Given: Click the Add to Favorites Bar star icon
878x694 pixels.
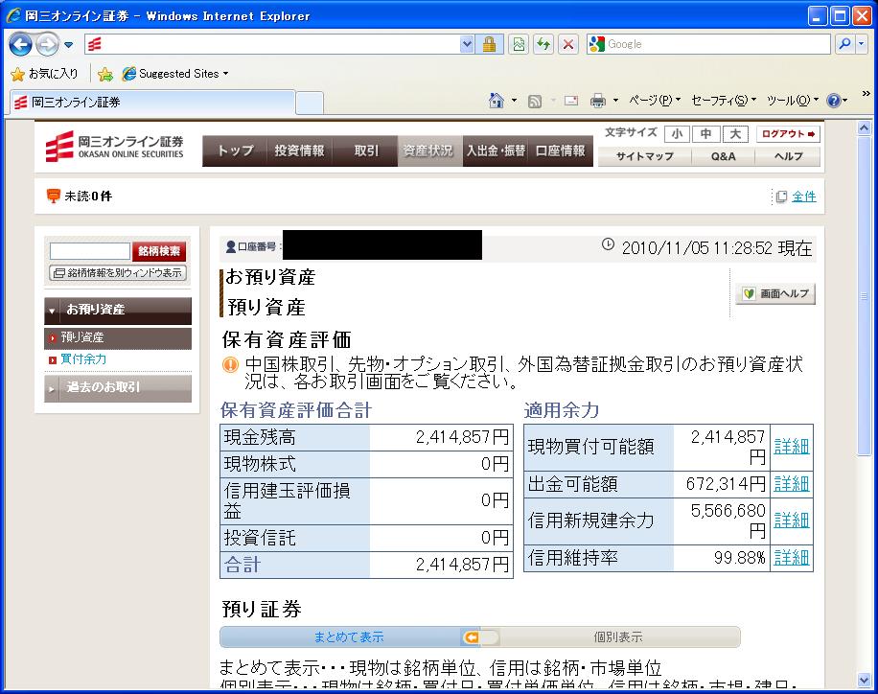Looking at the screenshot, I should (x=105, y=74).
